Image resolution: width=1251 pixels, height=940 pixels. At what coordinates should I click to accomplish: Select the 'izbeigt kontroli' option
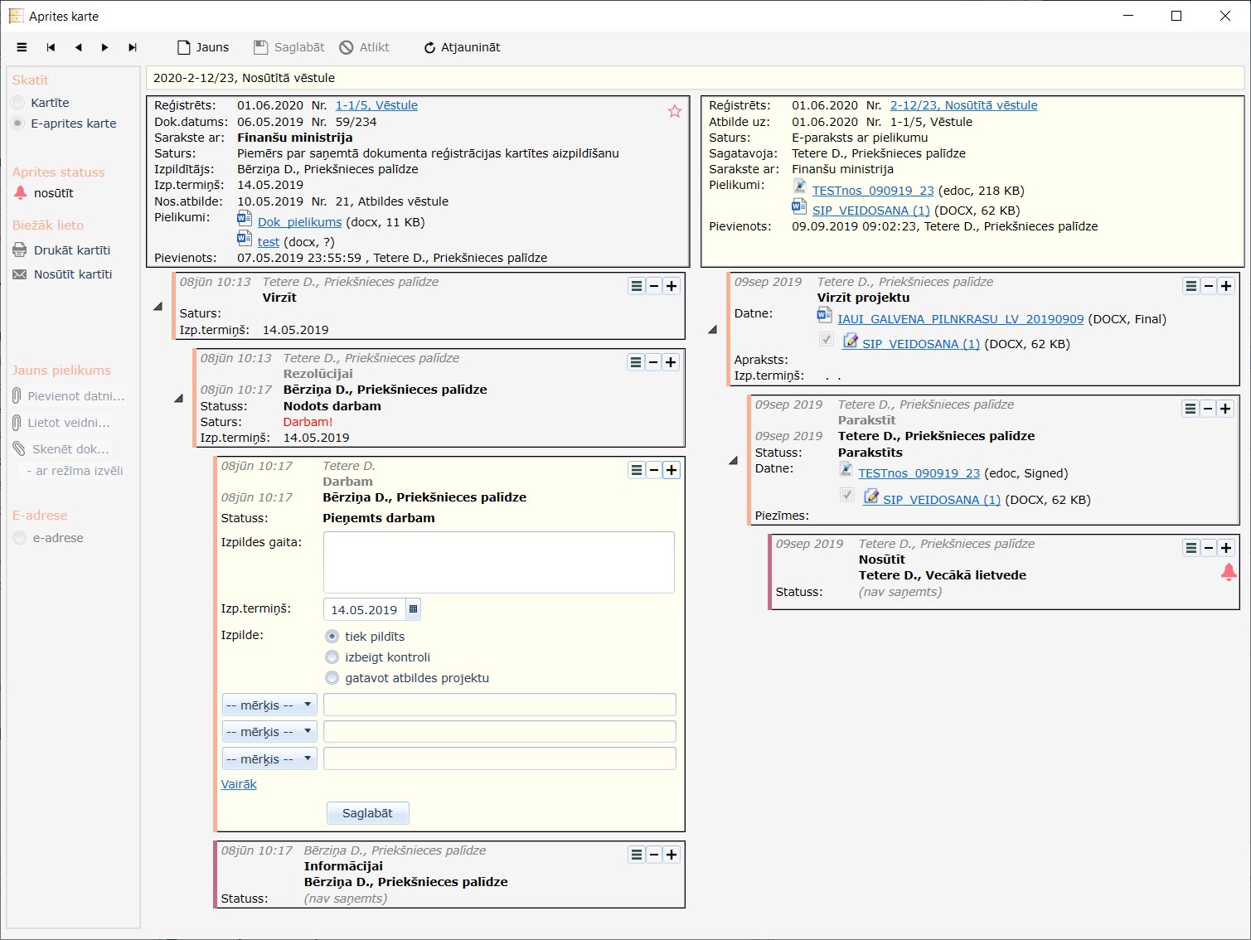point(332,657)
